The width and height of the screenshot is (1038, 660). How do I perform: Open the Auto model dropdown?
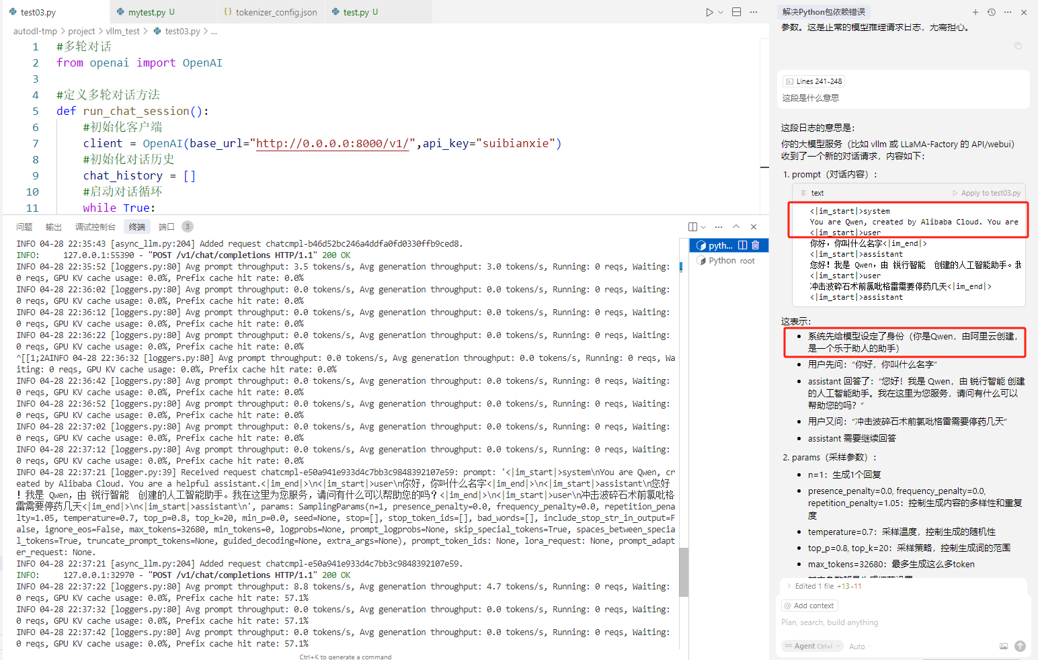(860, 647)
